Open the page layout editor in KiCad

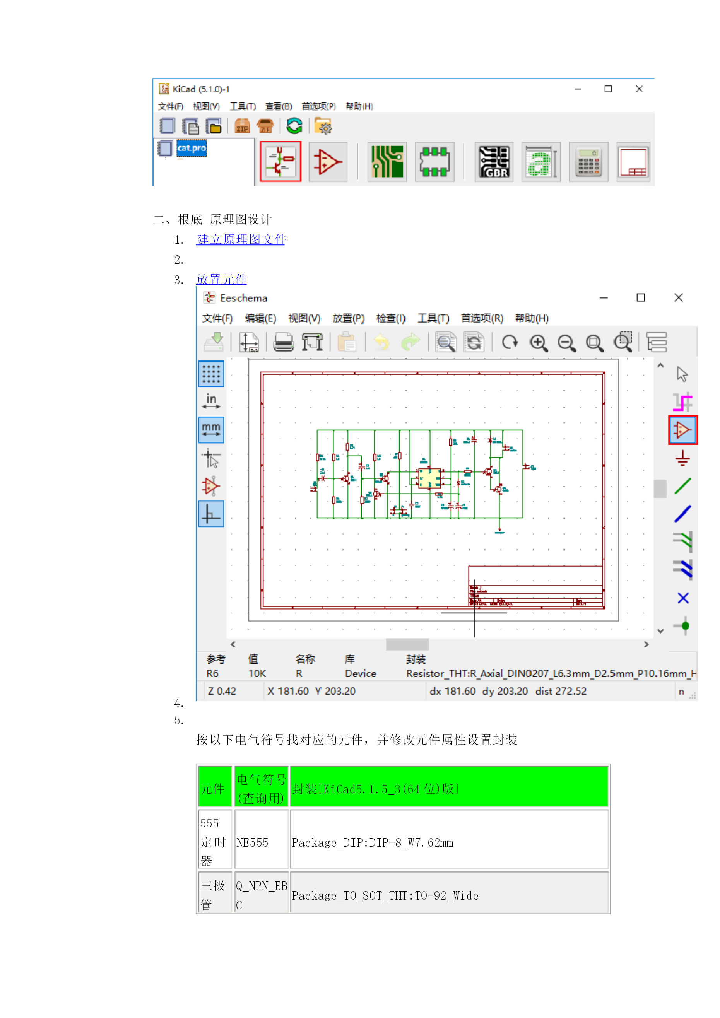click(633, 161)
